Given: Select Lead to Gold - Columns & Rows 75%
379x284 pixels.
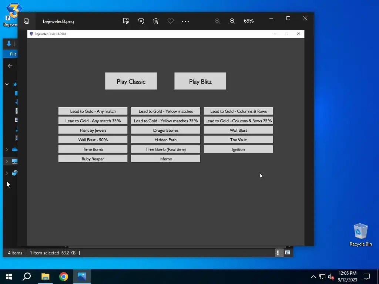Looking at the screenshot, I should tap(238, 121).
